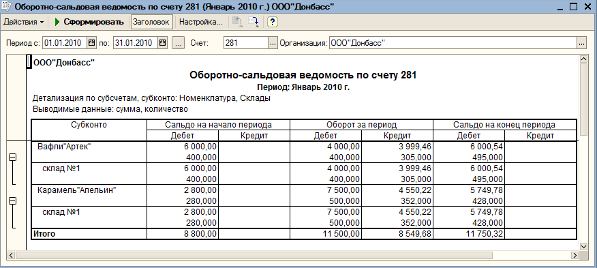This screenshot has height=268, width=597.
Task: Click the report title ООО"Донбасс" cell
Action: point(64,63)
